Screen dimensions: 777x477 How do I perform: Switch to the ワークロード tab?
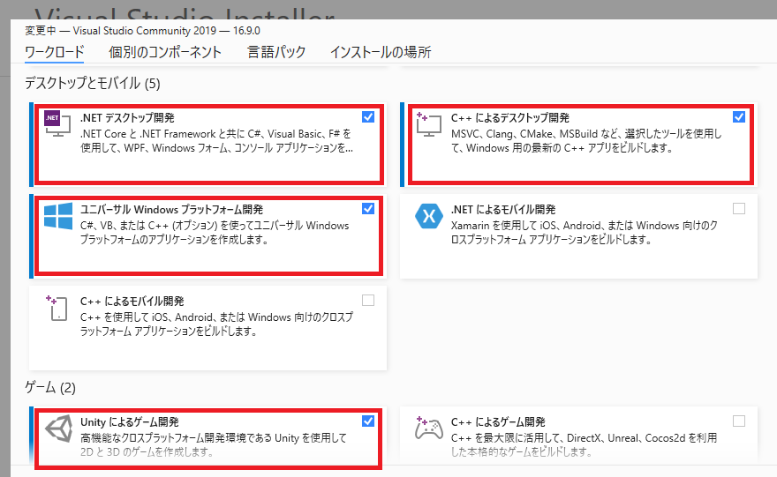pos(55,52)
